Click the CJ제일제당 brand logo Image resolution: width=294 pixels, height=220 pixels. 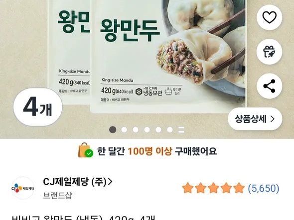tap(23, 188)
